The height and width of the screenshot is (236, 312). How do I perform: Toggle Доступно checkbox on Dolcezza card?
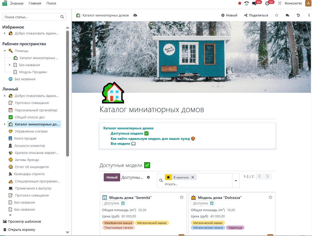[212, 203]
